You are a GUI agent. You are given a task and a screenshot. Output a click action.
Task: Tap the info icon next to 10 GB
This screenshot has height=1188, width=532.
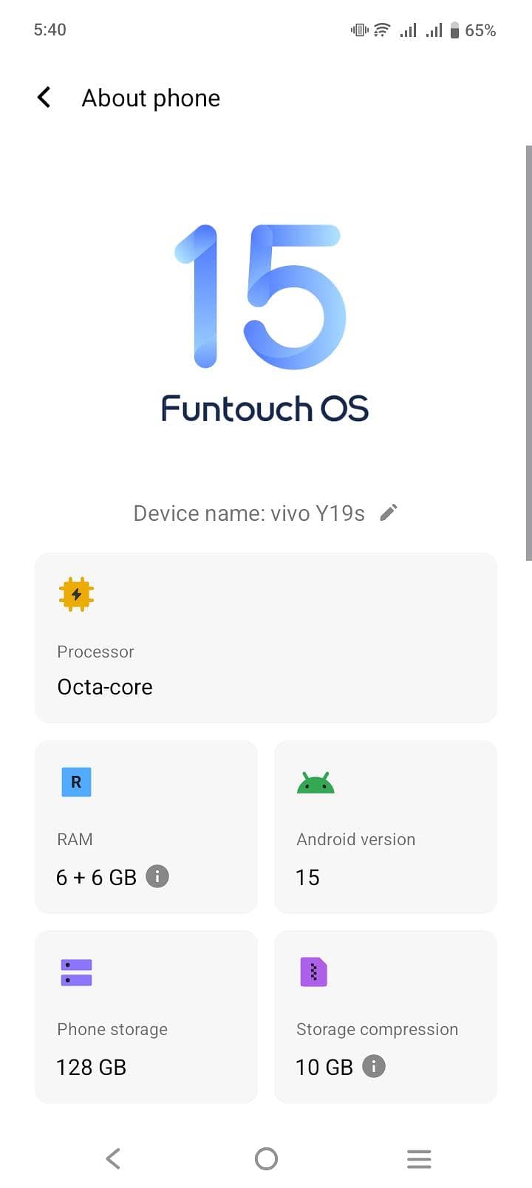[373, 1067]
